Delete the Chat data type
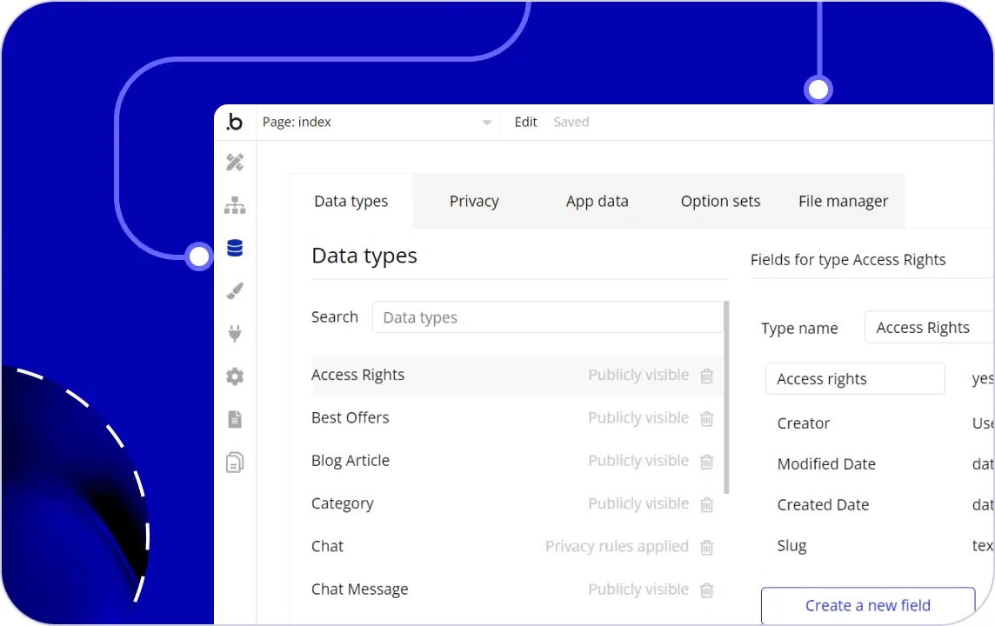This screenshot has width=995, height=626. [707, 547]
